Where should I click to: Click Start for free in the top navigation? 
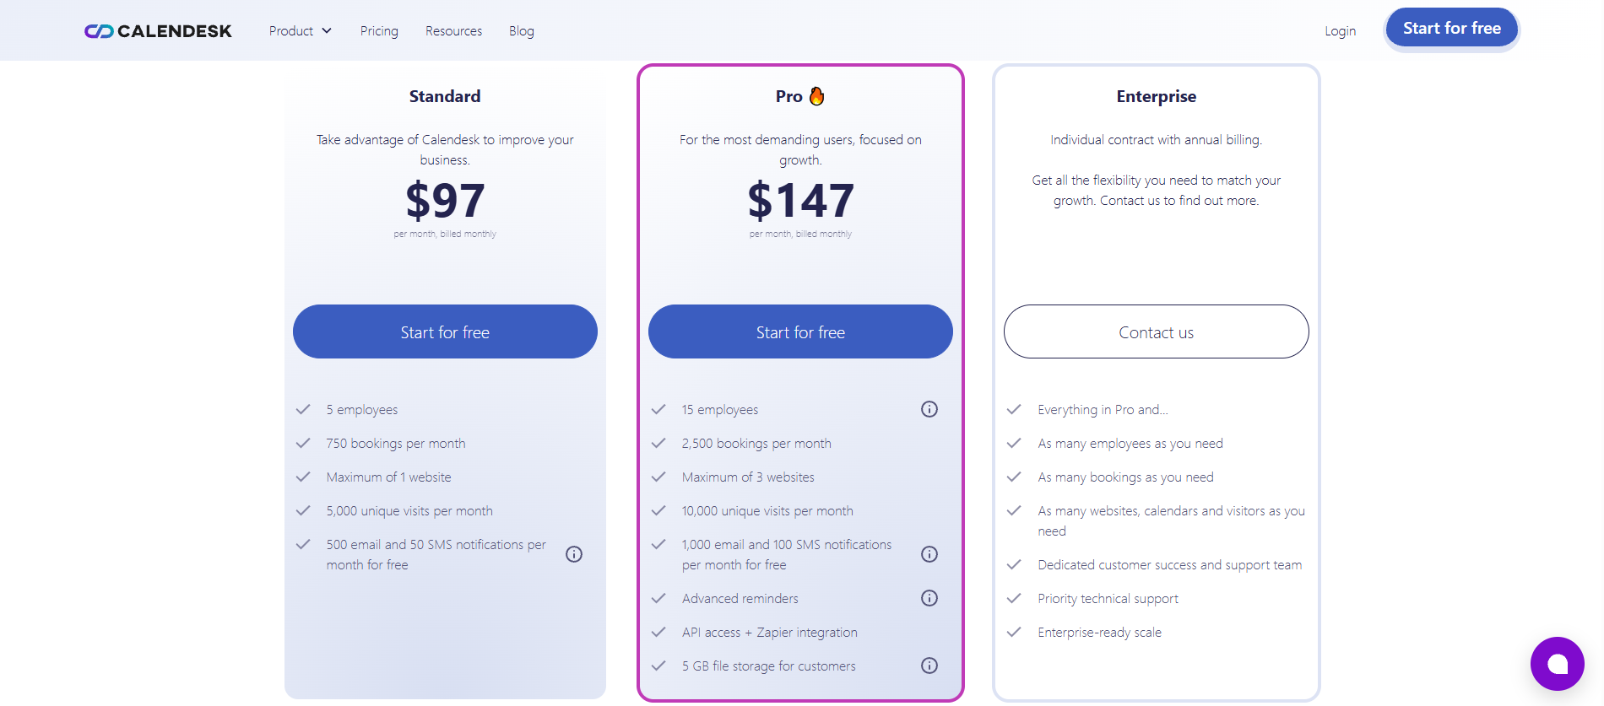(x=1451, y=28)
